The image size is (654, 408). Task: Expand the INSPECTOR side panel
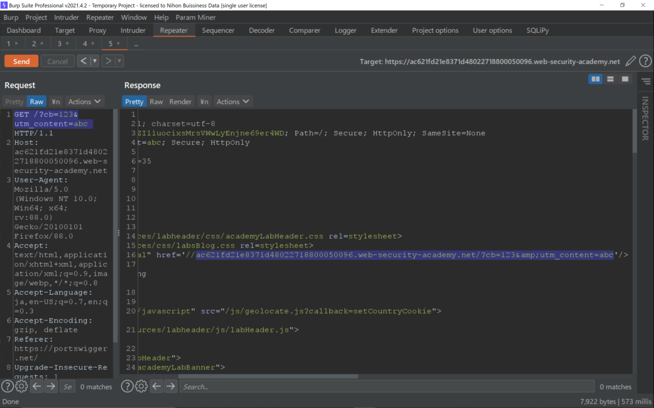pos(645,118)
